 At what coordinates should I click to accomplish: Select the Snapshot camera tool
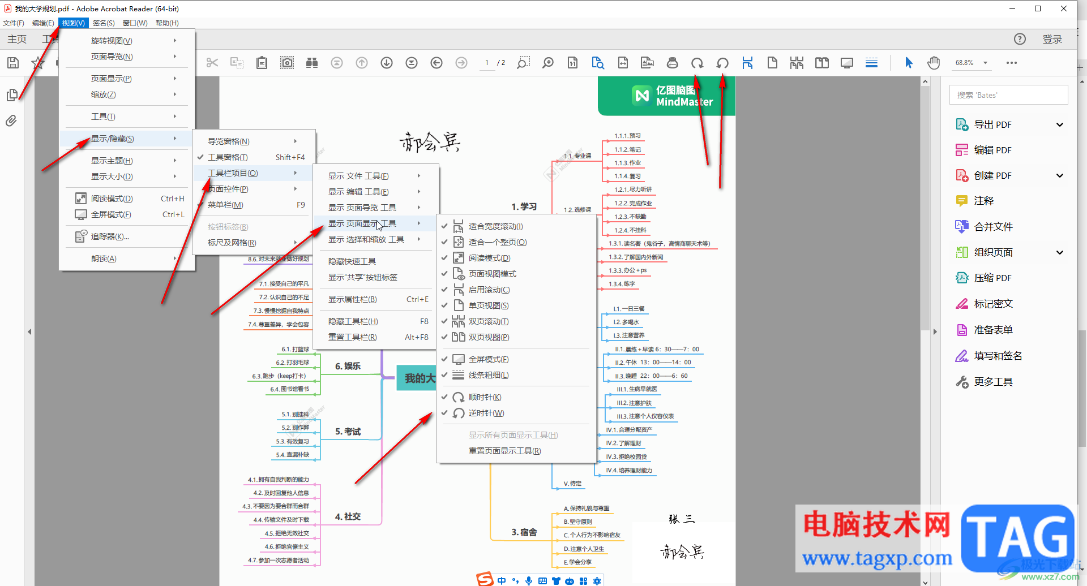point(287,63)
